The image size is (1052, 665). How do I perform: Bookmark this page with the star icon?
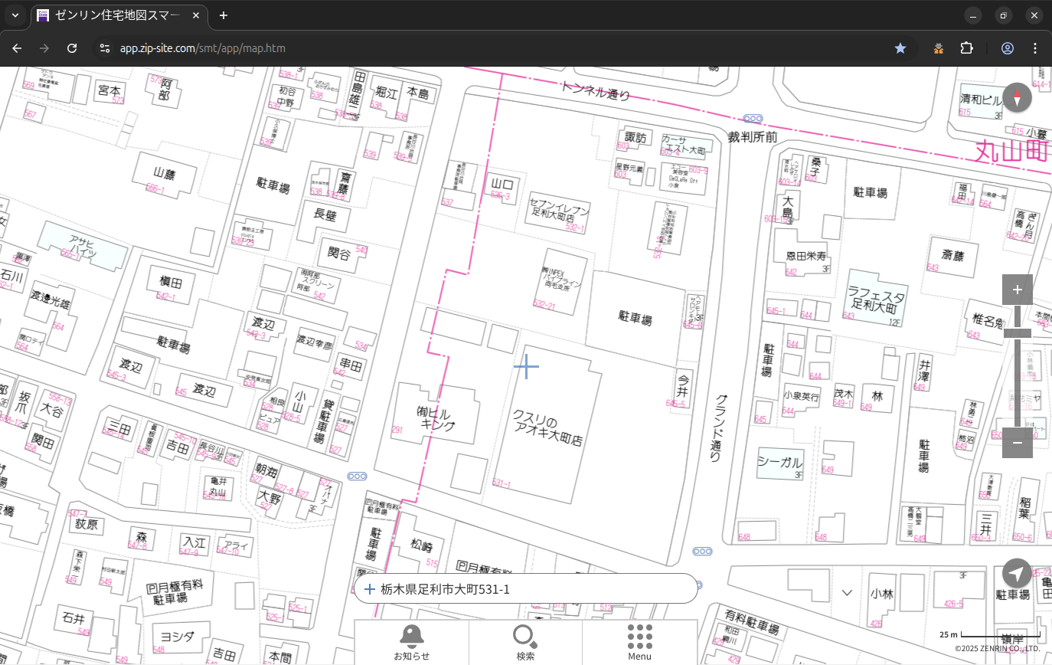(x=900, y=48)
